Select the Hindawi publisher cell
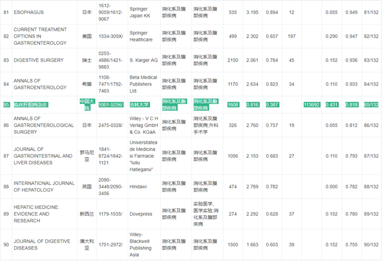This screenshot has width=382, height=261. pyautogui.click(x=140, y=187)
